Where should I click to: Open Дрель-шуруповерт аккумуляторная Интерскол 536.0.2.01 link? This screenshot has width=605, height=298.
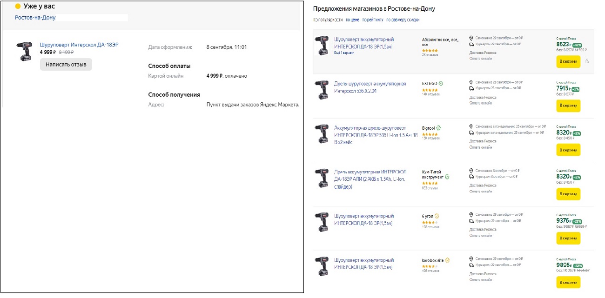point(370,87)
